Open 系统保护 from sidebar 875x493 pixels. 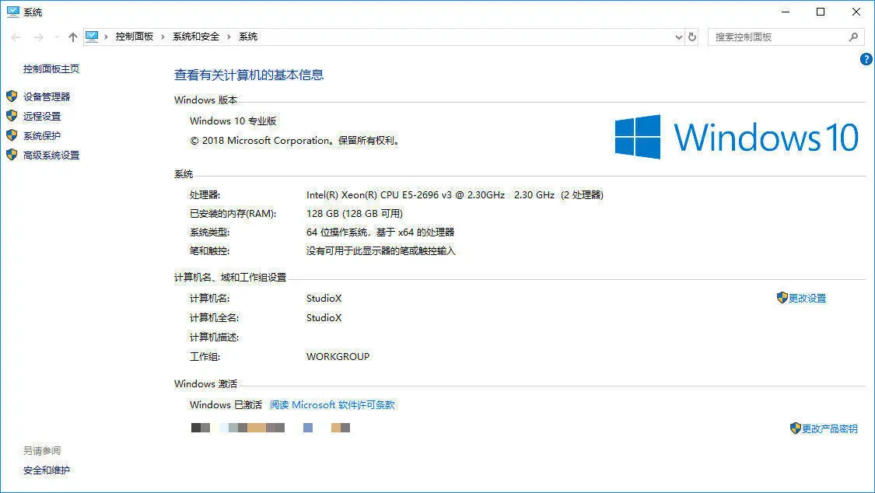42,135
